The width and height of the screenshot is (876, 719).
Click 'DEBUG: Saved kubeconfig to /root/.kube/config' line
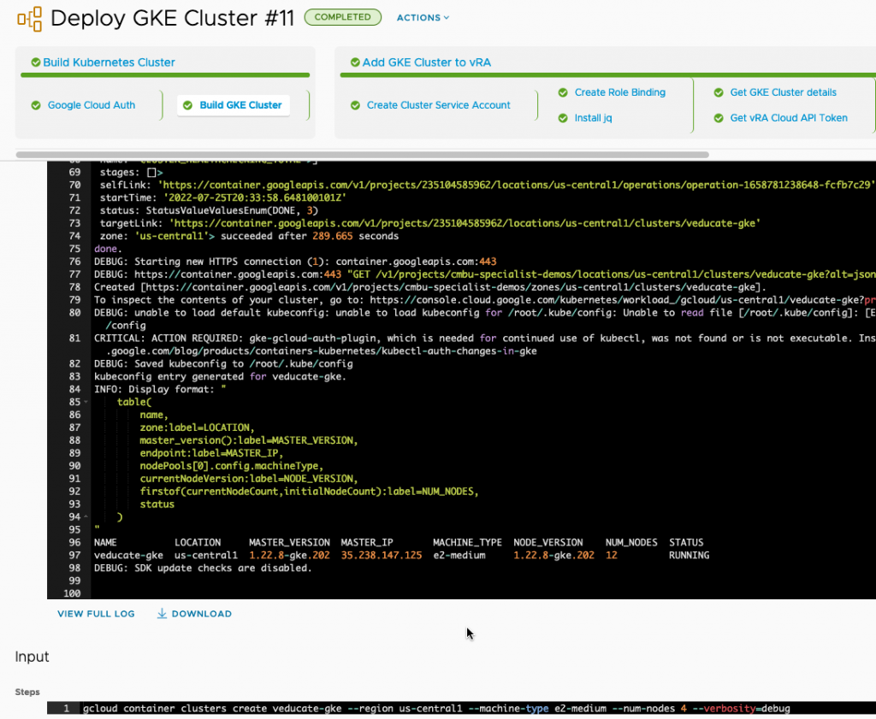pyautogui.click(x=223, y=364)
